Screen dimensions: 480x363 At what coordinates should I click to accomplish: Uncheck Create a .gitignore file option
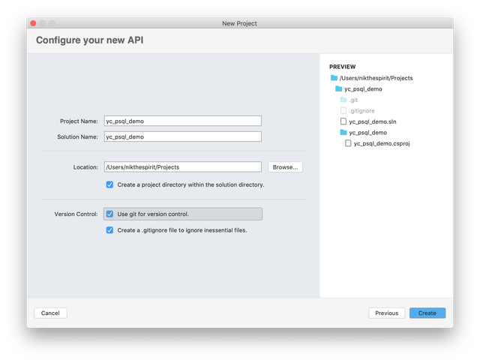[109, 230]
